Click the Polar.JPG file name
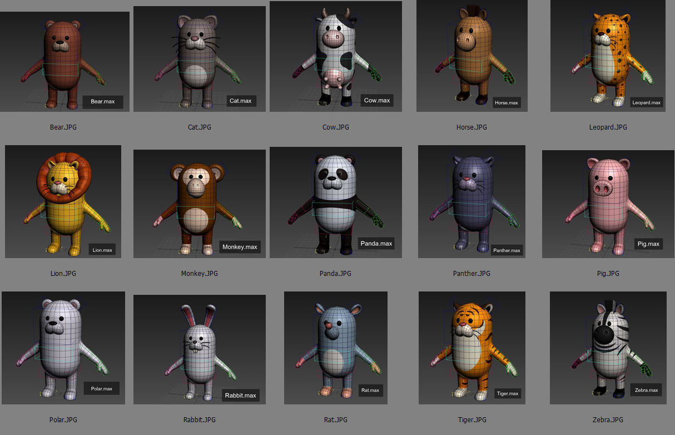 tap(63, 420)
